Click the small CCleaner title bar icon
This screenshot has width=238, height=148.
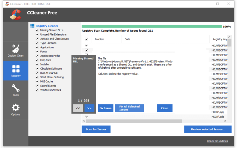(7, 4)
